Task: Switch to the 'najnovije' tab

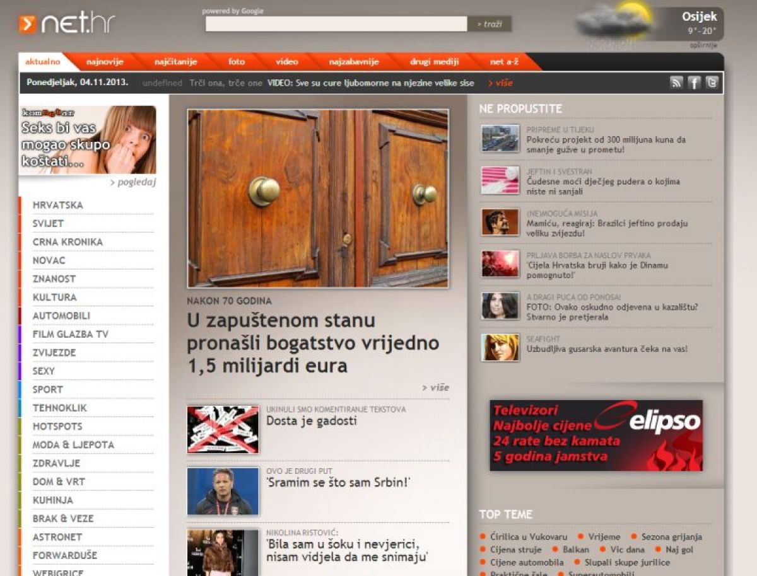Action: pos(105,62)
